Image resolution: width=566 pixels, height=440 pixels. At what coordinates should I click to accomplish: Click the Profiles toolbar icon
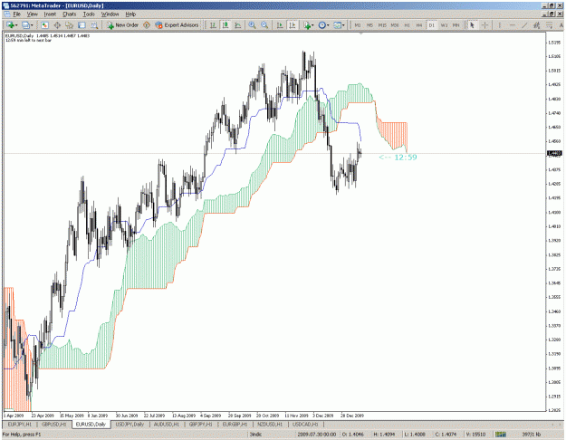[25, 25]
